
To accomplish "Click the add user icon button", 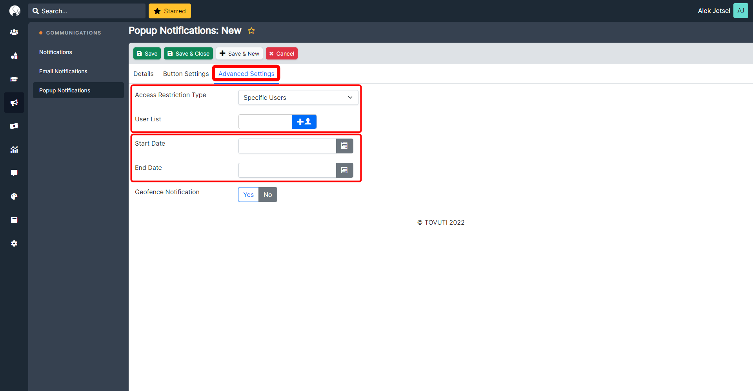I will [x=304, y=122].
